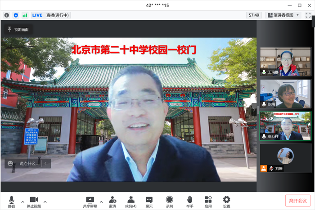
Task: Collapse participant side panel arrow
Action: click(254, 110)
